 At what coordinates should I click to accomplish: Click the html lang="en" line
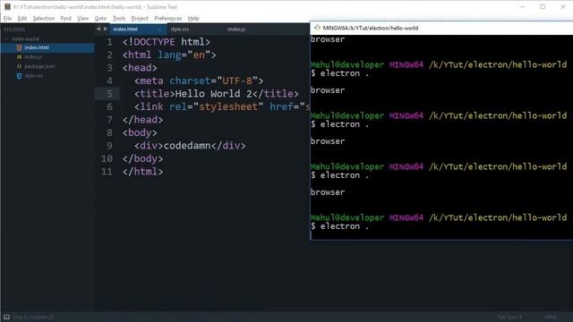click(169, 55)
